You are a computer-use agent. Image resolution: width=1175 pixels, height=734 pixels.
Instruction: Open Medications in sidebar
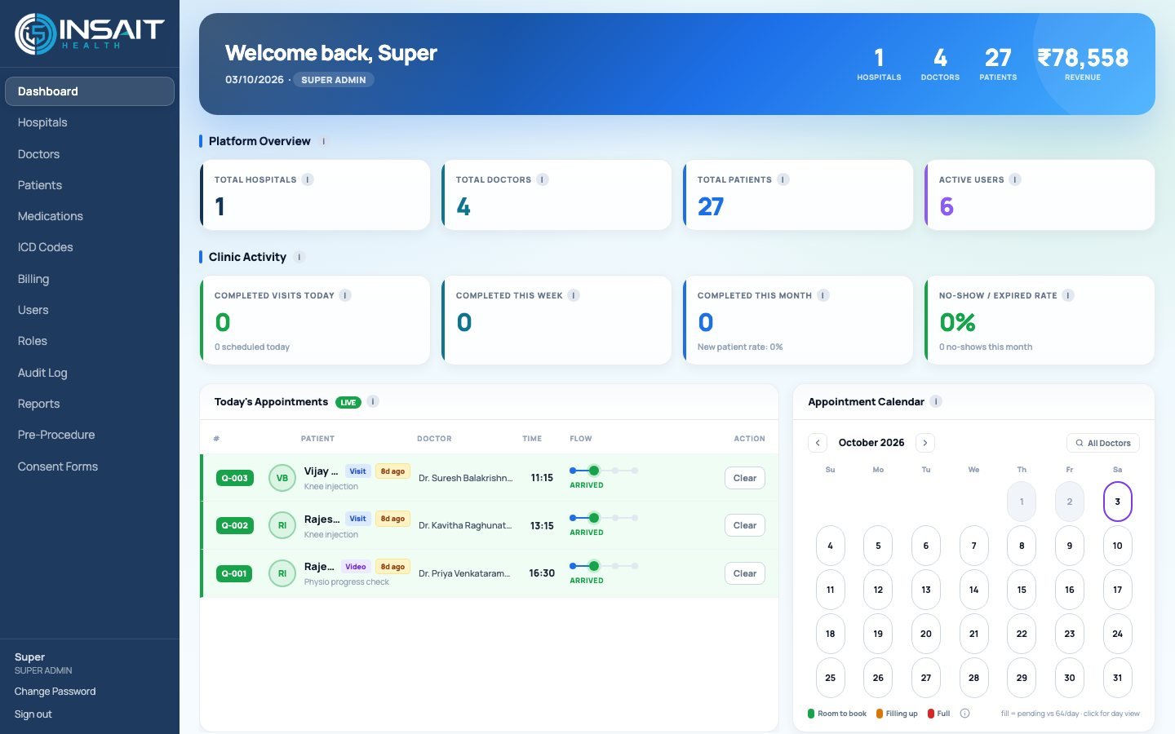[x=90, y=216]
